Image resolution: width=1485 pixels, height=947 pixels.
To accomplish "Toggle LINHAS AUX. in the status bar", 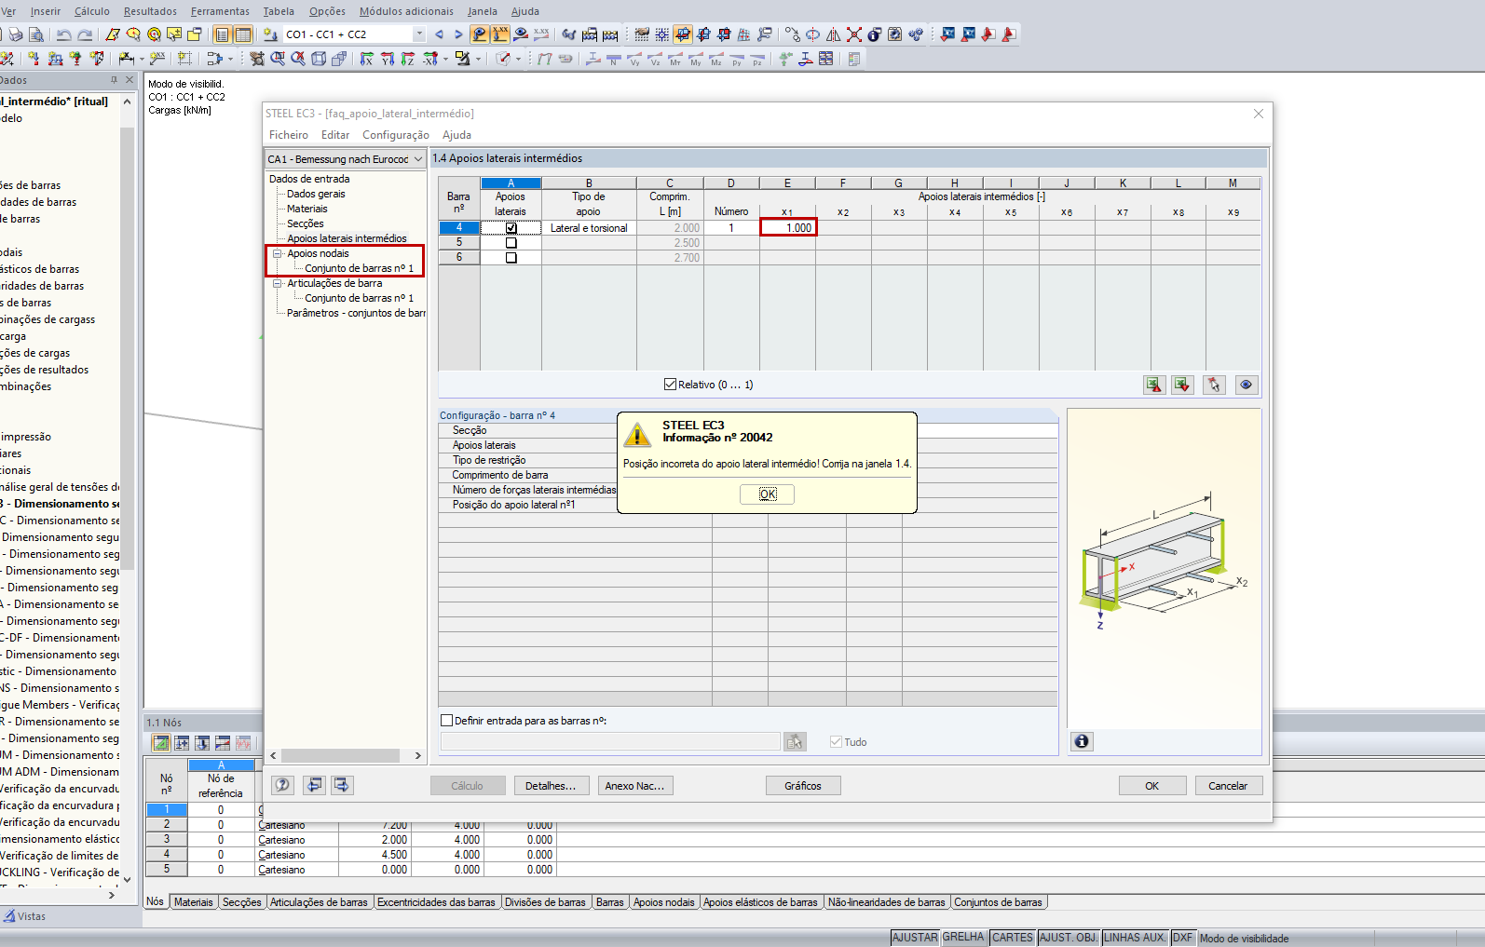I will 1135,938.
